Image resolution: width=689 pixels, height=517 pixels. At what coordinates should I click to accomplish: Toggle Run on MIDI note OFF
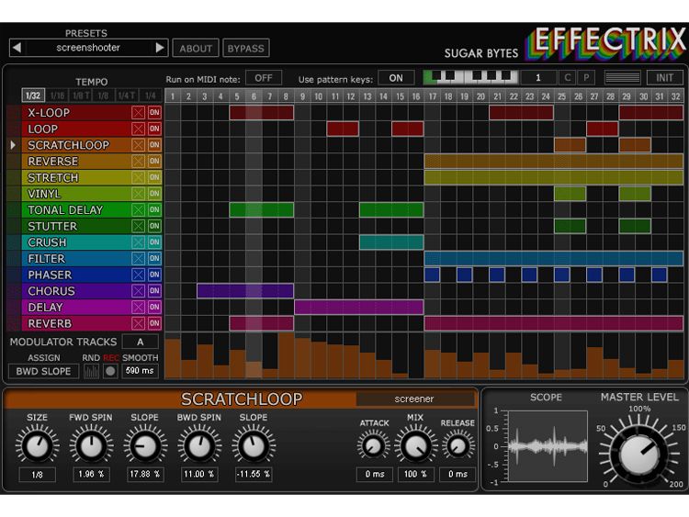[264, 78]
